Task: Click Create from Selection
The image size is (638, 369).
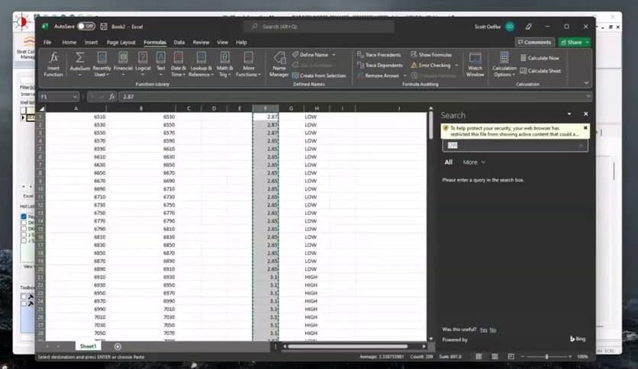Action: [319, 75]
